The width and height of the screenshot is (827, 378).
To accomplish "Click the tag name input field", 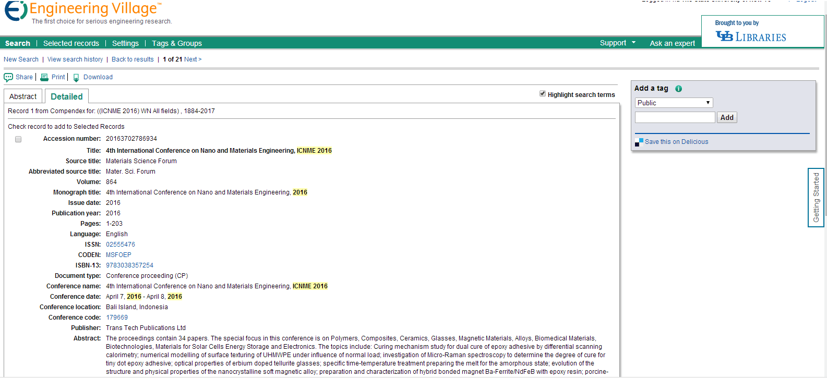I will 675,117.
